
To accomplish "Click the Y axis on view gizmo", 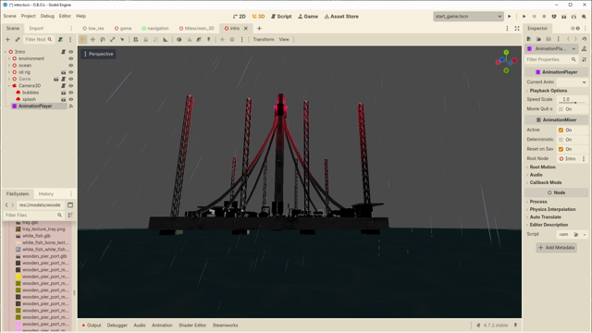I will [x=506, y=53].
